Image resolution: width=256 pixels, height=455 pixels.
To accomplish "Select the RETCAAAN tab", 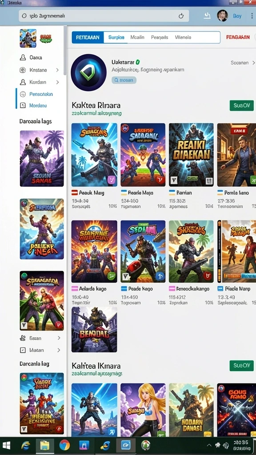I will [x=88, y=37].
